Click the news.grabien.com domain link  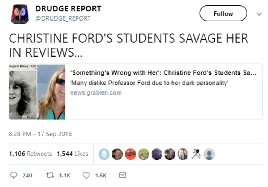pos(96,93)
